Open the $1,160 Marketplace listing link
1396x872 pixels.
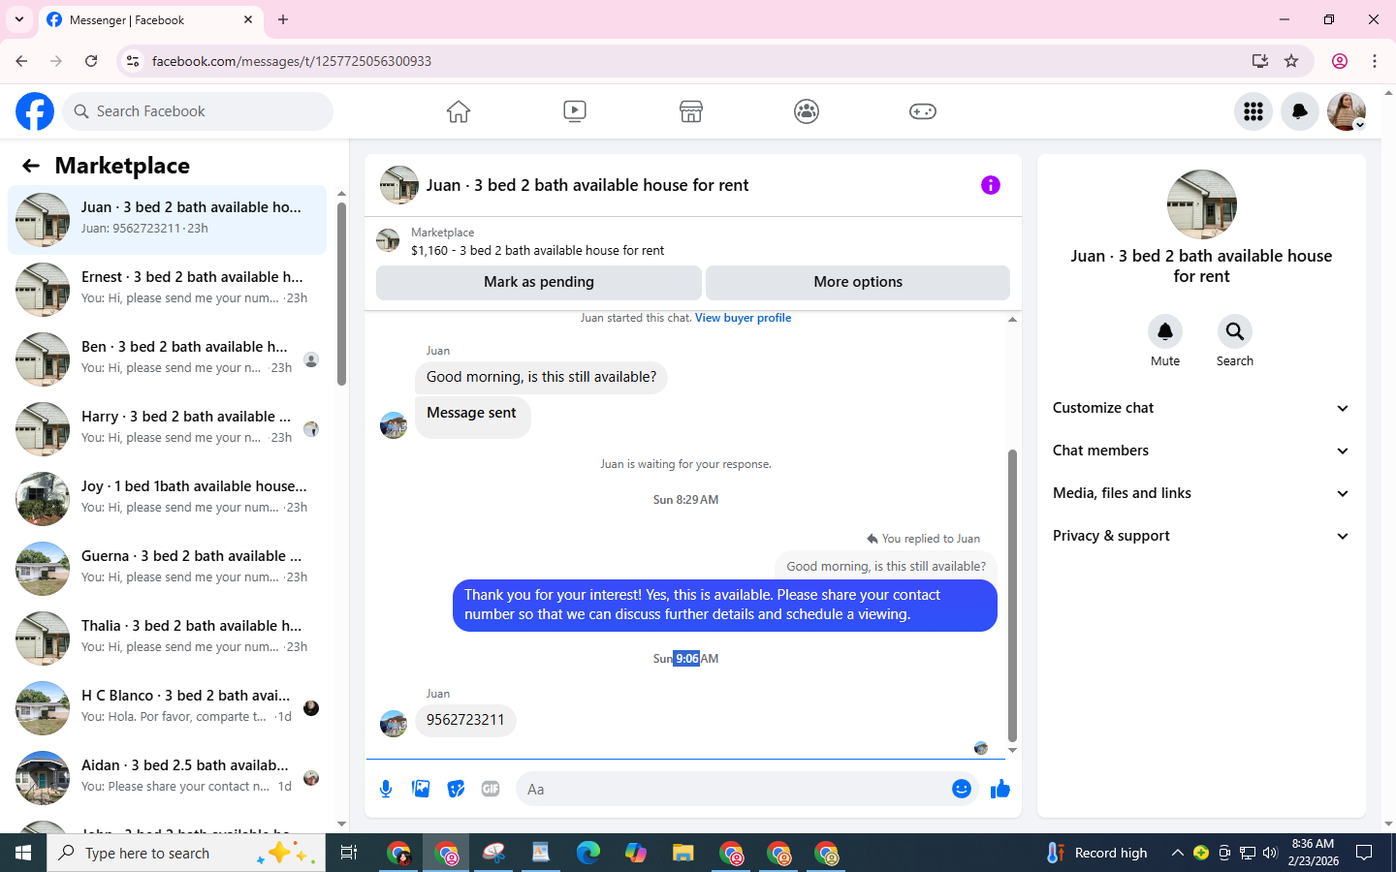click(537, 250)
